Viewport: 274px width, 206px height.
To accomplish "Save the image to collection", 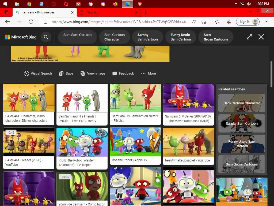I will (66, 73).
